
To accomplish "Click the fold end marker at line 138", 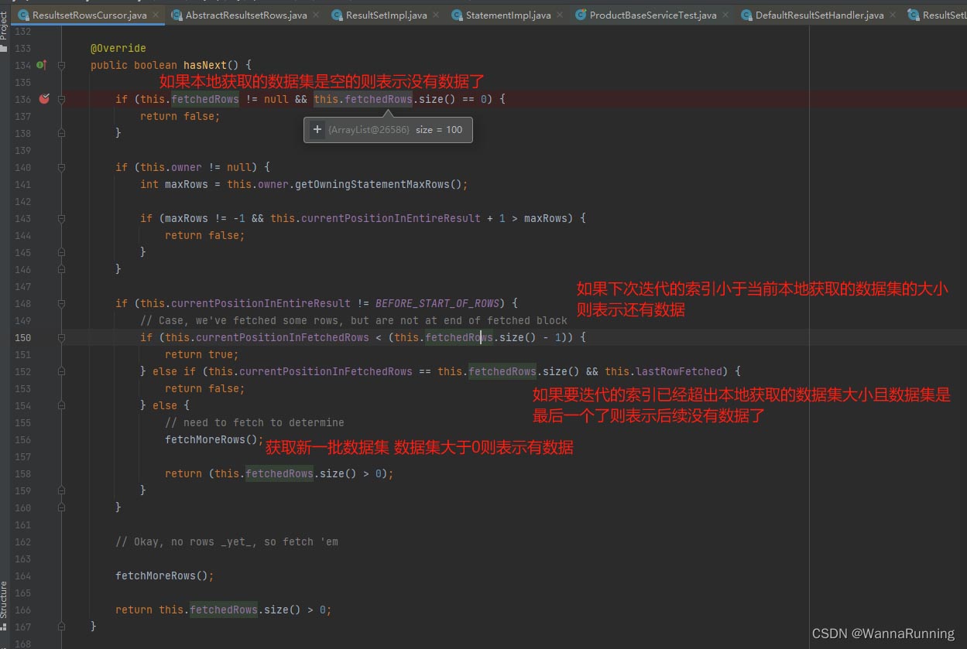I will pyautogui.click(x=61, y=133).
